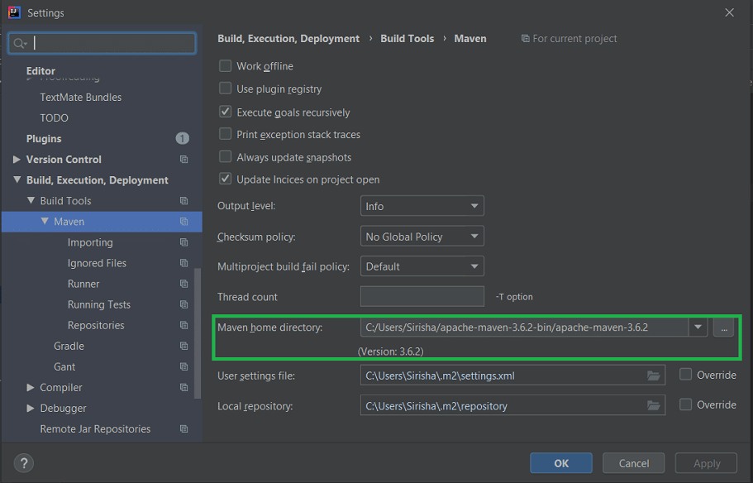This screenshot has height=483, width=753.
Task: Open Remote Jar Repositories page
Action: 95,428
